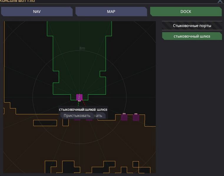Image resolution: width=224 pixels, height=176 pixels.
Task: Select the rightmost magenta station dock marker
Action: click(136, 117)
